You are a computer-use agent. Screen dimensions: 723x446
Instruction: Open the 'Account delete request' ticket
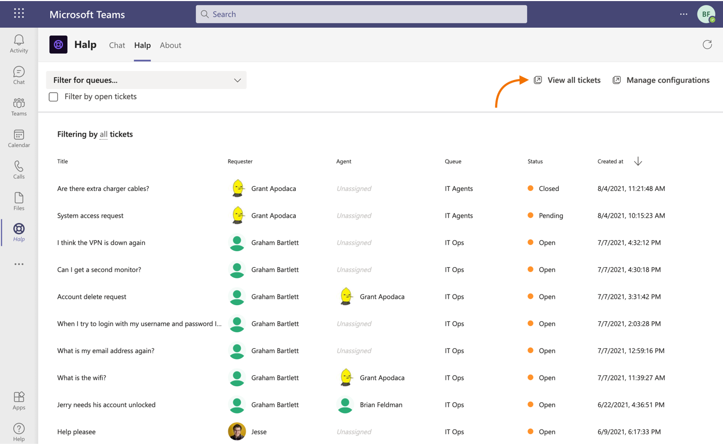click(x=92, y=297)
